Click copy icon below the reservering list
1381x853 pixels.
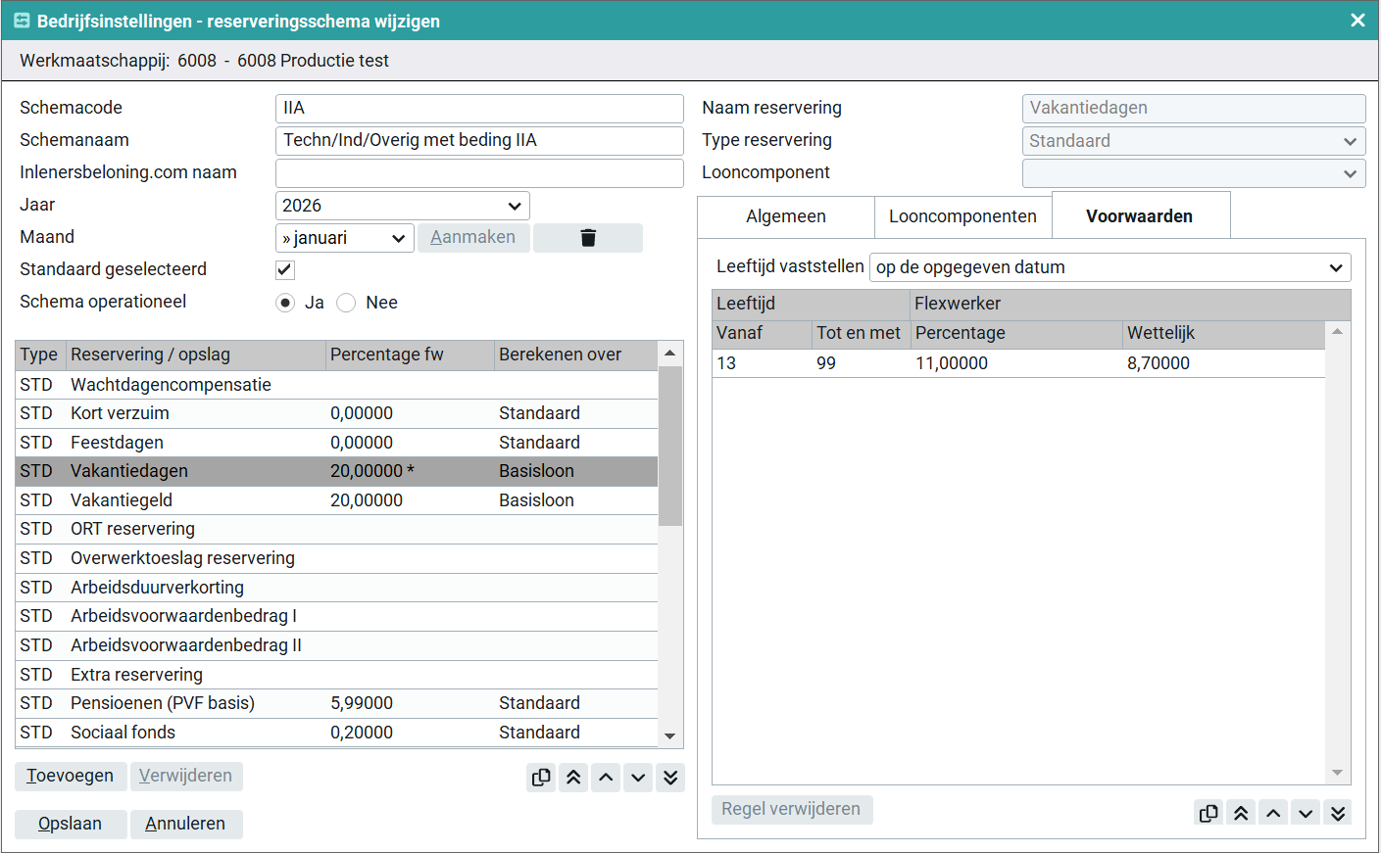tap(541, 778)
